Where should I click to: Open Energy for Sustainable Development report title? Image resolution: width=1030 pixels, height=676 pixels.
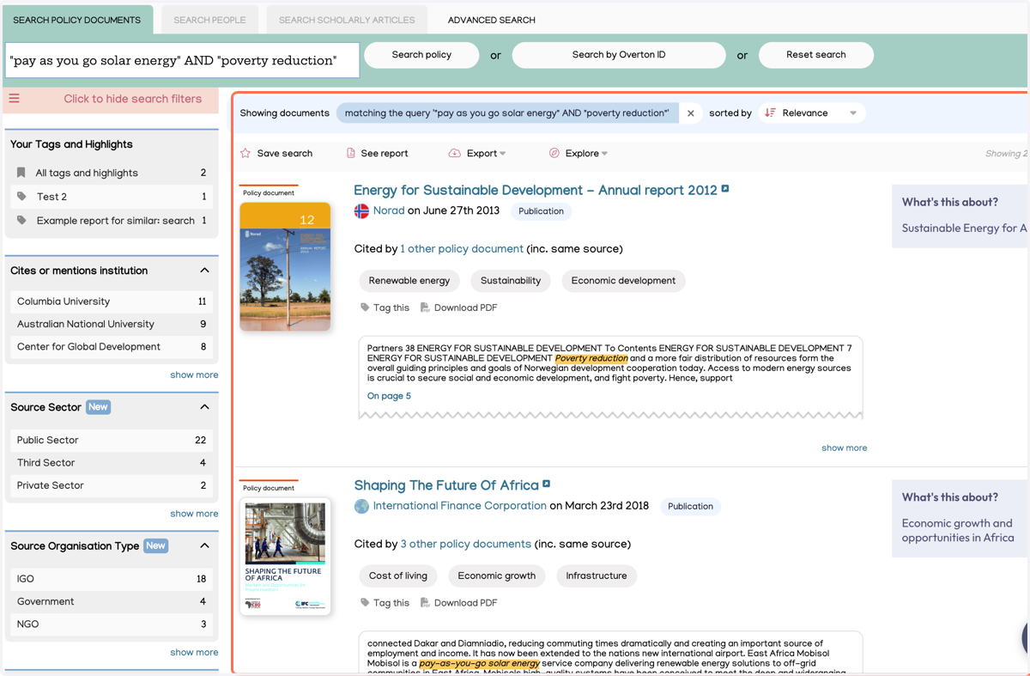536,191
